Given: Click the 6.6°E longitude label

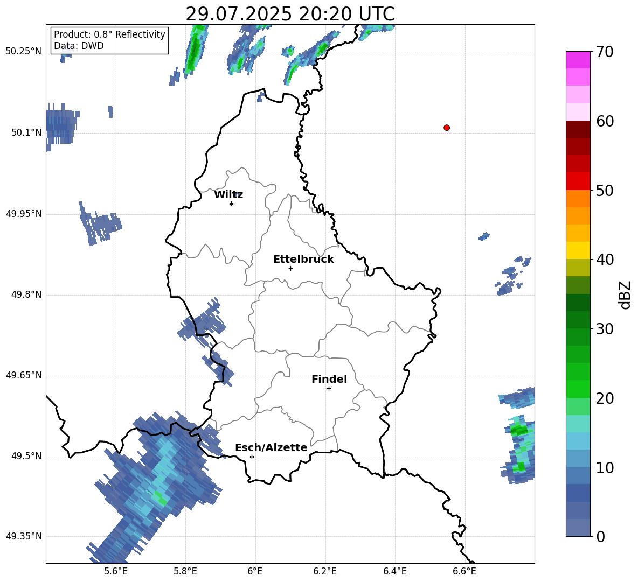Looking at the screenshot, I should pos(464,571).
